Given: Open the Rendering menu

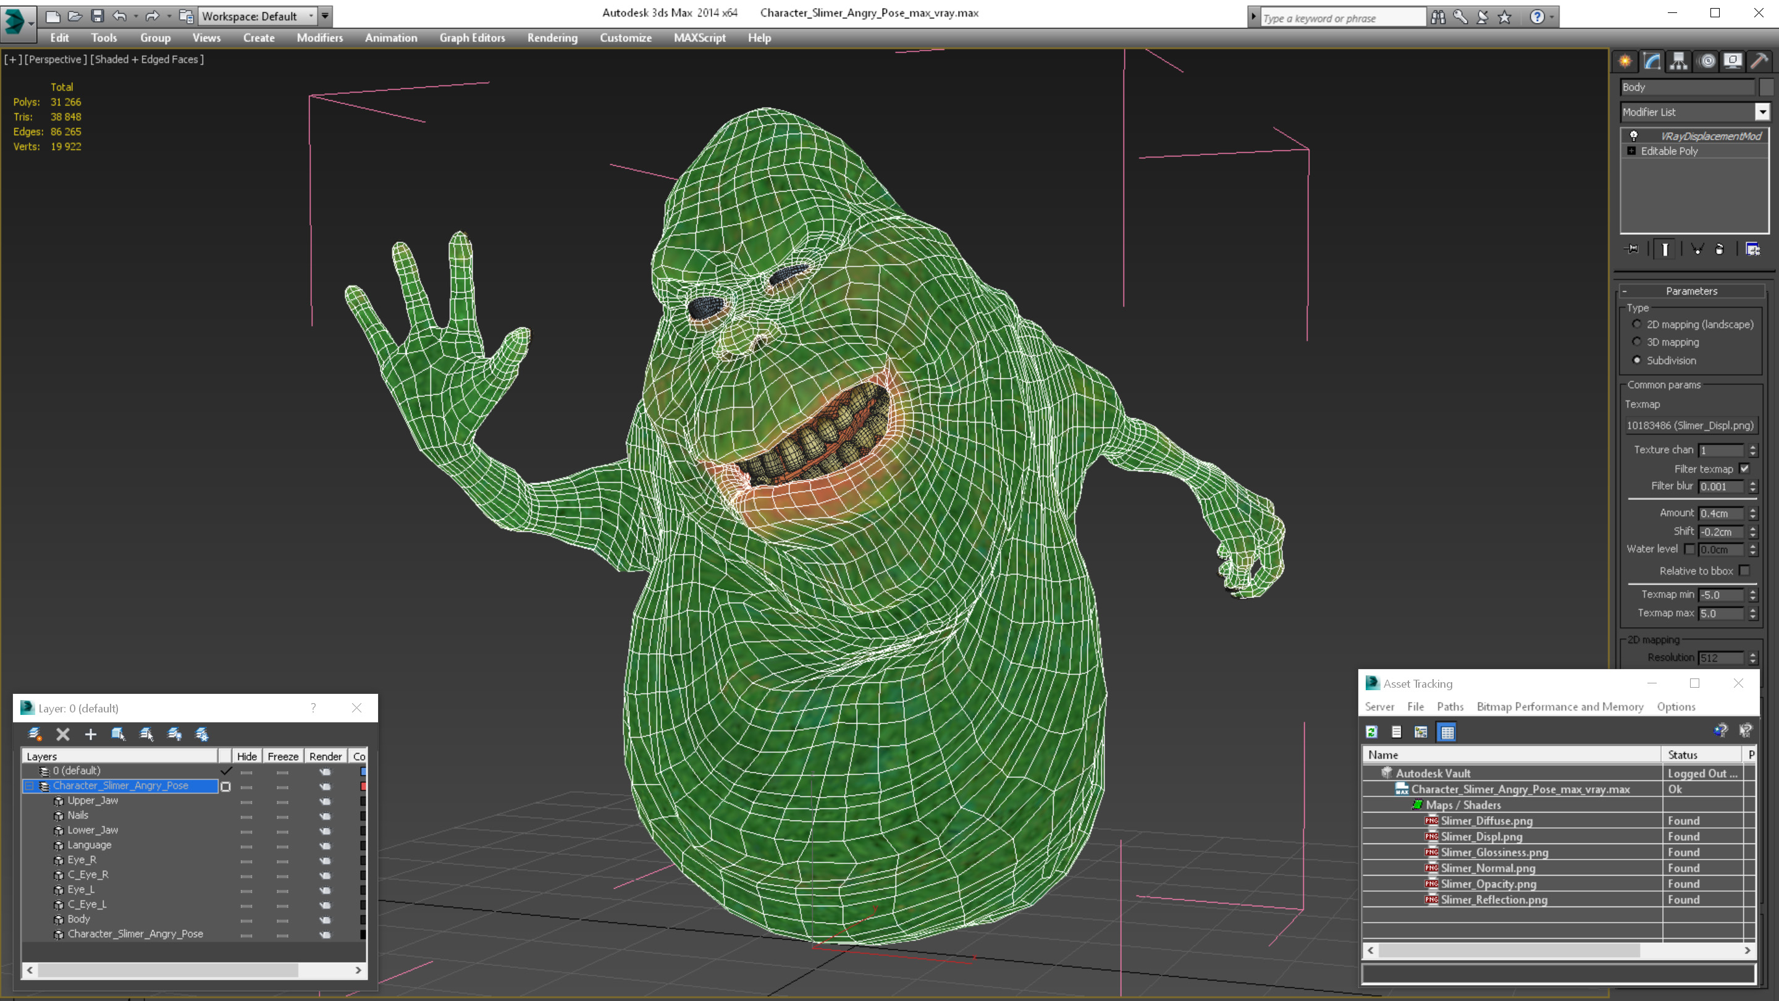Looking at the screenshot, I should 552,38.
